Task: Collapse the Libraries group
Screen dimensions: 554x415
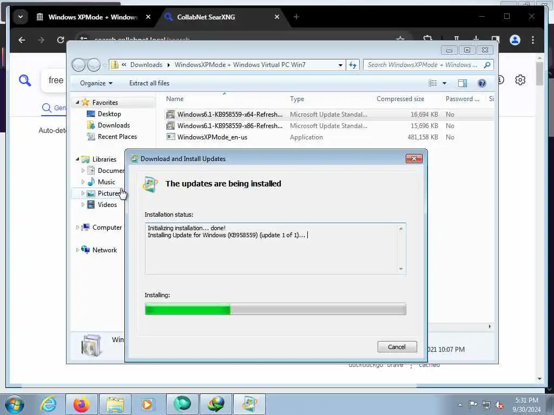Action: click(x=77, y=159)
